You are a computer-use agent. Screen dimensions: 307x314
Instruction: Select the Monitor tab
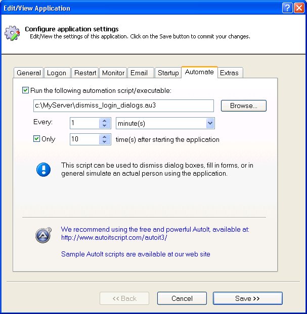(x=113, y=73)
